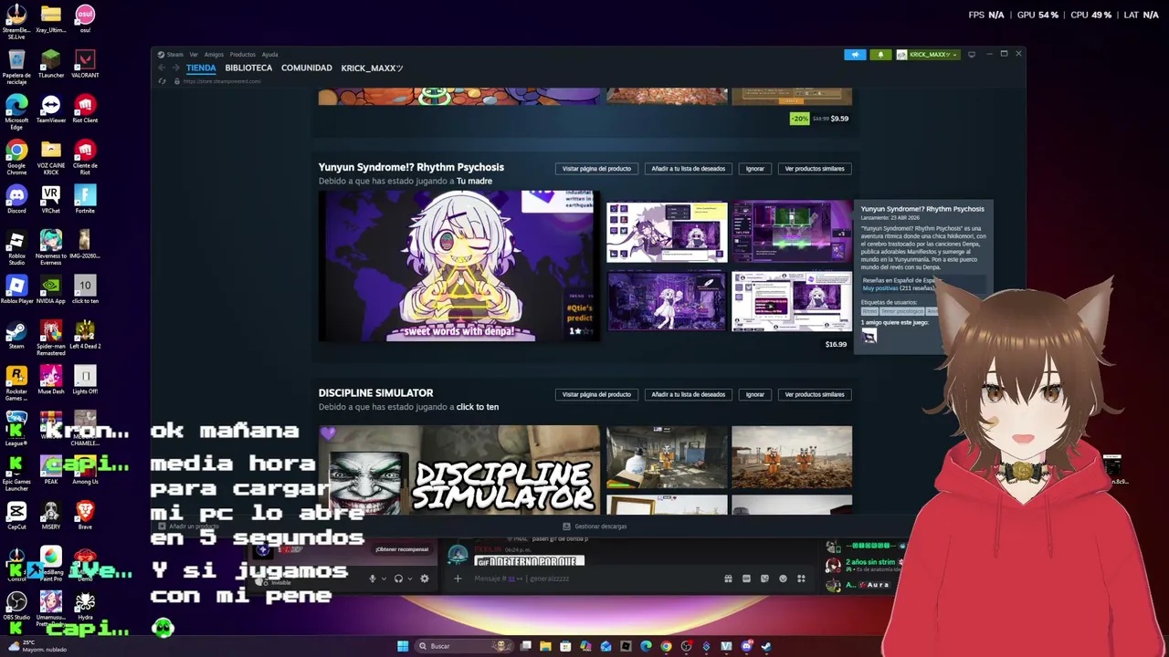Image resolution: width=1169 pixels, height=657 pixels.
Task: Open the KRICK_MAXX profile tab
Action: pos(372,68)
